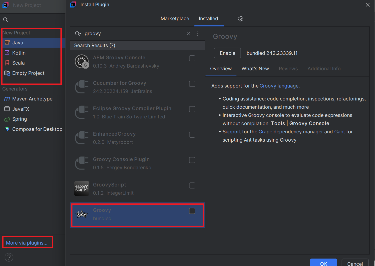Open the More via plugins link
Image resolution: width=375 pixels, height=266 pixels.
27,243
